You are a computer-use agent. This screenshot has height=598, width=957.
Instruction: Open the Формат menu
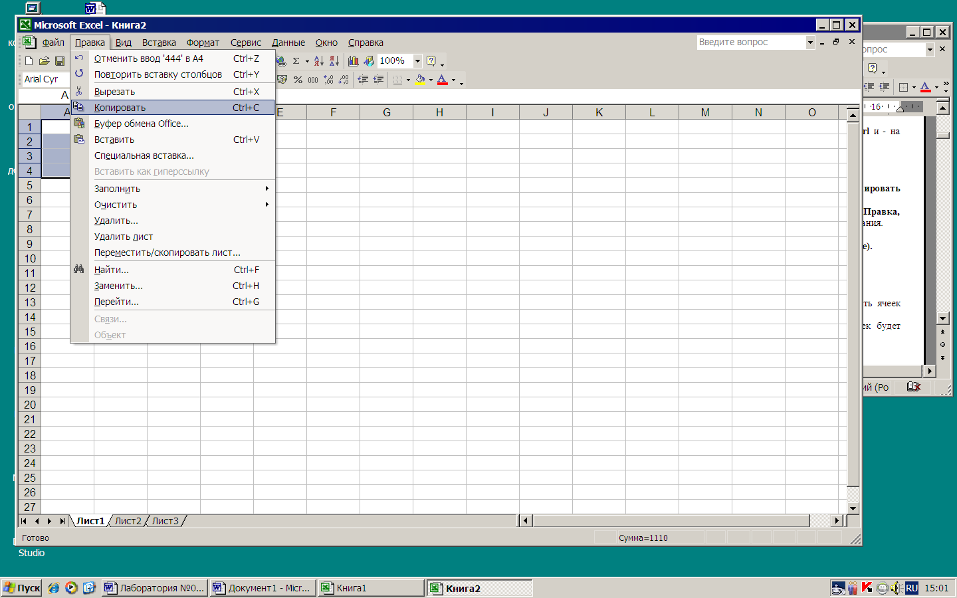[203, 43]
